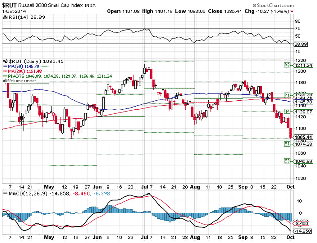Click the 1129.07 pivot price label
317x243 pixels.
point(304,112)
